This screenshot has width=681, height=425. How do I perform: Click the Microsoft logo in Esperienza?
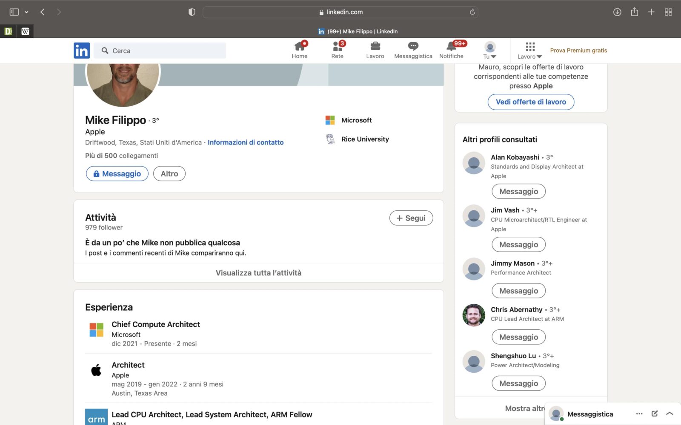click(97, 330)
